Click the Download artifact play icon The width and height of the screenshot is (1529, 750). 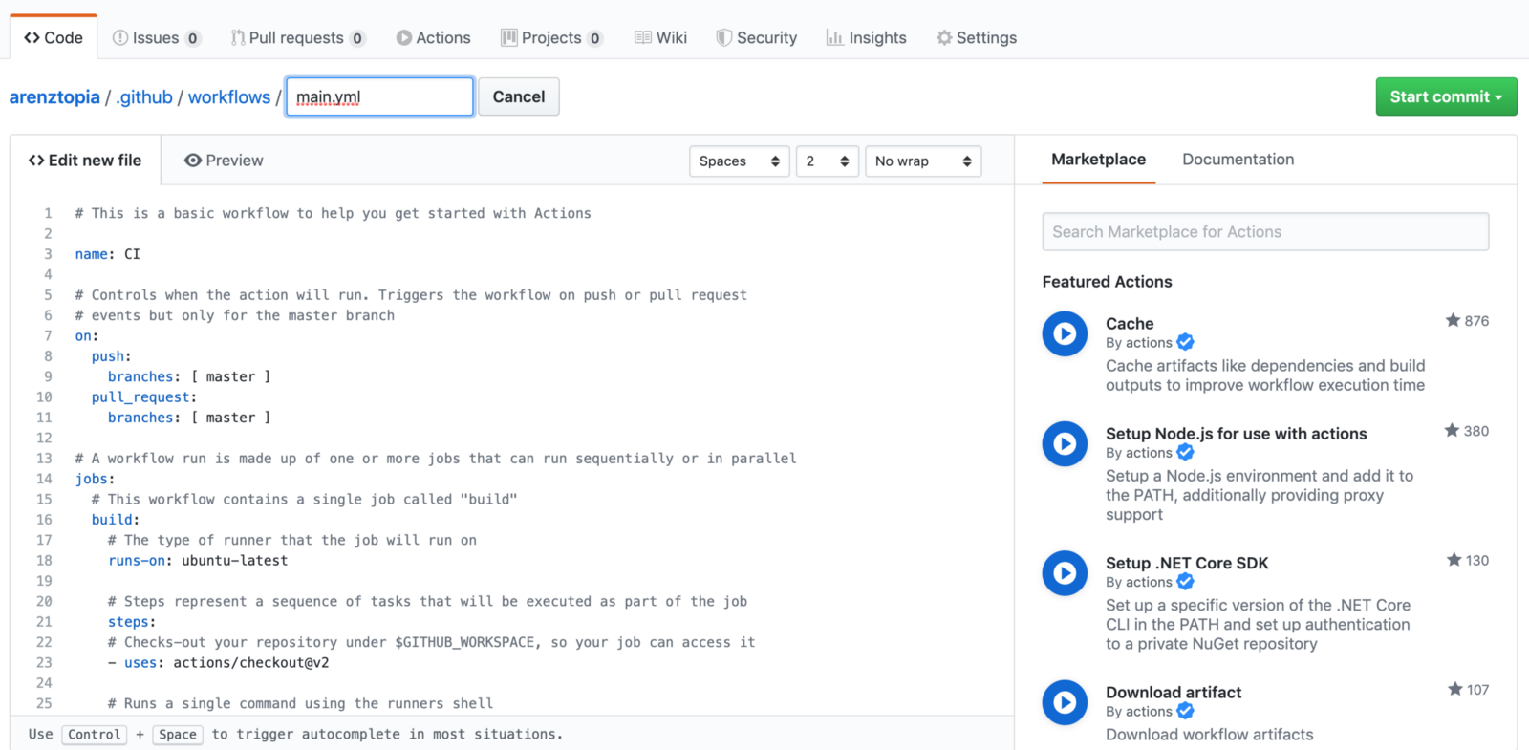(x=1065, y=702)
